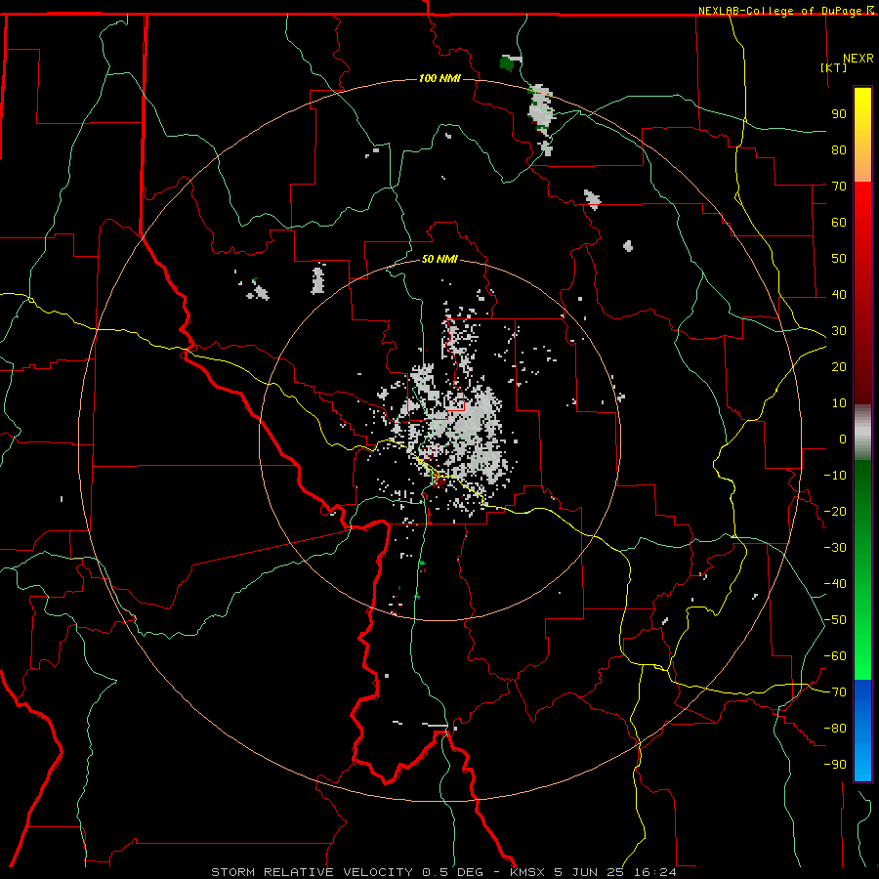The width and height of the screenshot is (879, 879).
Task: Click the 50 NMI range ring label
Action: [x=439, y=259]
